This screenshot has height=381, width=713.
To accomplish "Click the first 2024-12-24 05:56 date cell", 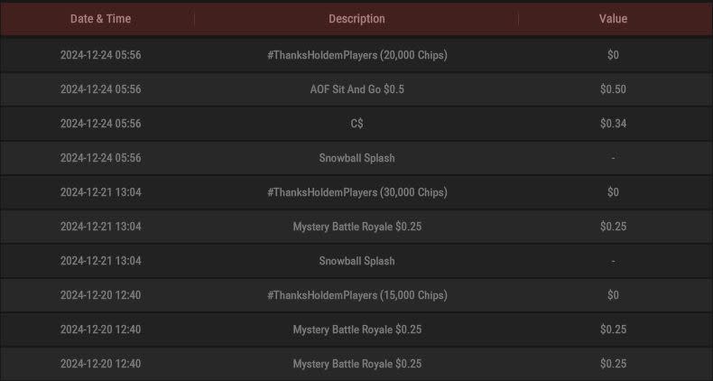I will (100, 55).
